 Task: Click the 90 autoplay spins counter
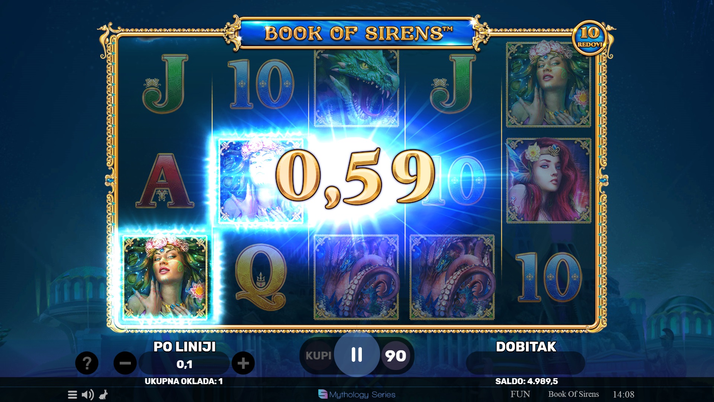coord(396,356)
